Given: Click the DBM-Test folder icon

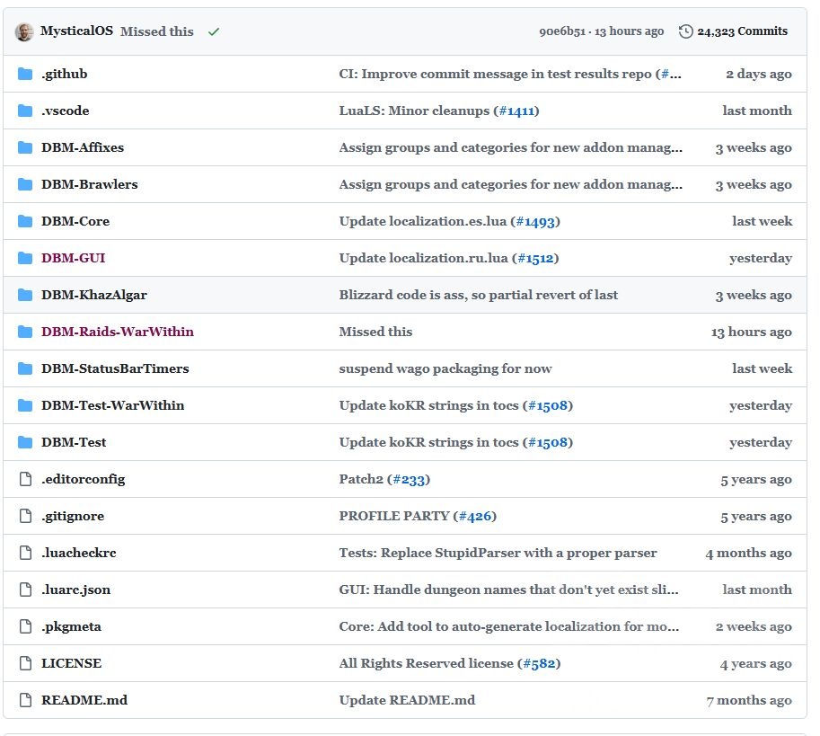Looking at the screenshot, I should click(25, 443).
